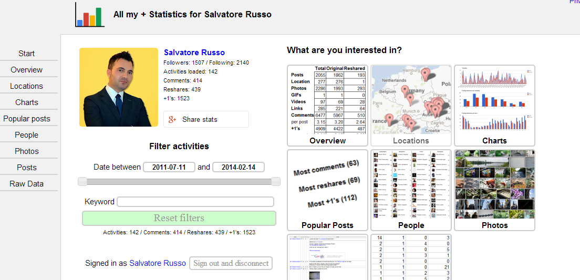Image resolution: width=580 pixels, height=280 pixels.
Task: Click the +1's: 1523 profile stat
Action: click(177, 98)
